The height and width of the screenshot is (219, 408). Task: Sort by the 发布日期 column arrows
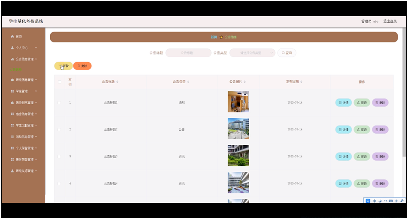point(301,81)
